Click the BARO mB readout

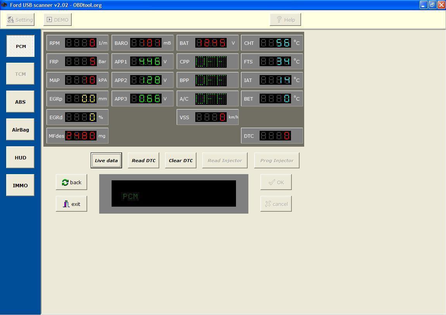(146, 43)
